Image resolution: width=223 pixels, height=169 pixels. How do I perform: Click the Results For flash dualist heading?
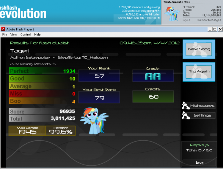click(x=40, y=43)
